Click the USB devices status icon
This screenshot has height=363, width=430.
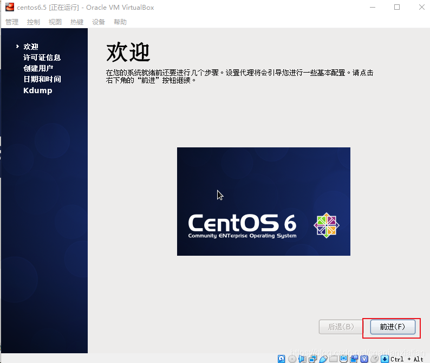tap(323, 359)
